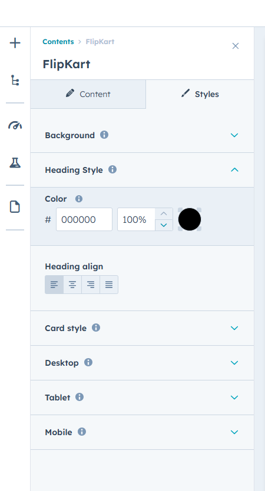Click the plus Add icon in sidebar
265x491 pixels.
click(15, 43)
